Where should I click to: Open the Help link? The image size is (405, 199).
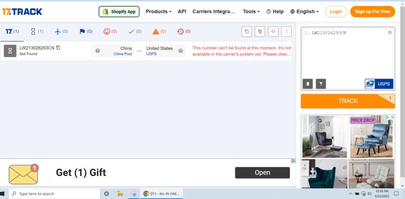coord(275,12)
